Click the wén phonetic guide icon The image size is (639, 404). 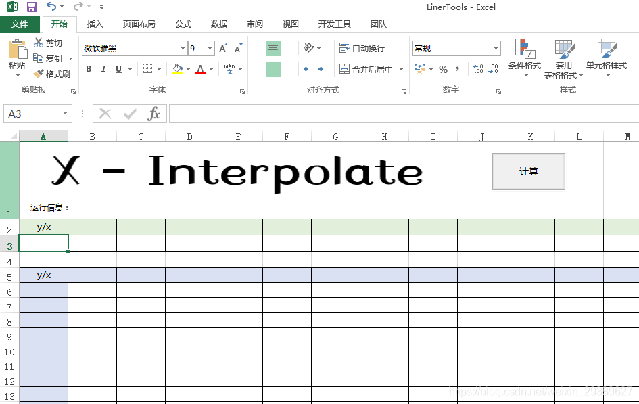tap(229, 69)
